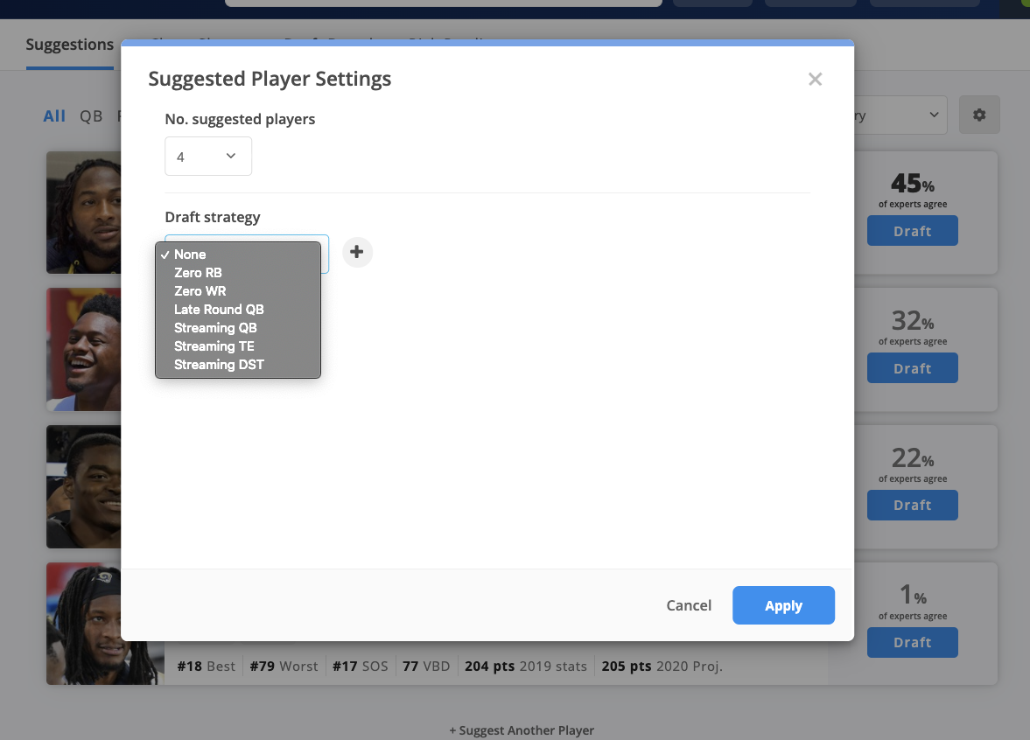Screen dimensions: 1030x740
Task: Draft the player with 45% experts agree
Action: 913,231
